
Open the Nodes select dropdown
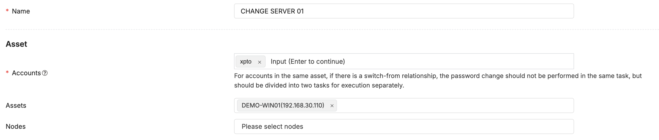pyautogui.click(x=404, y=126)
